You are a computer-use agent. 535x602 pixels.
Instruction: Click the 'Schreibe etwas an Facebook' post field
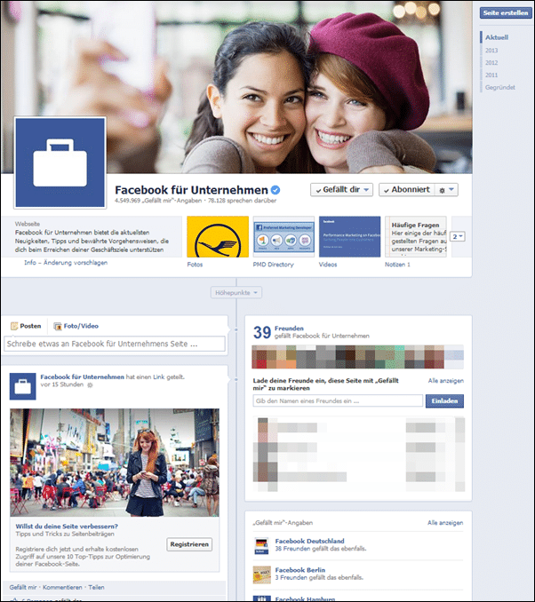click(115, 344)
